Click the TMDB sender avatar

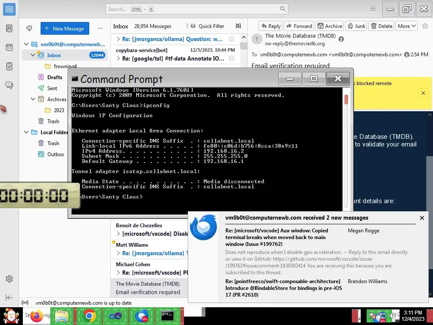257,39
